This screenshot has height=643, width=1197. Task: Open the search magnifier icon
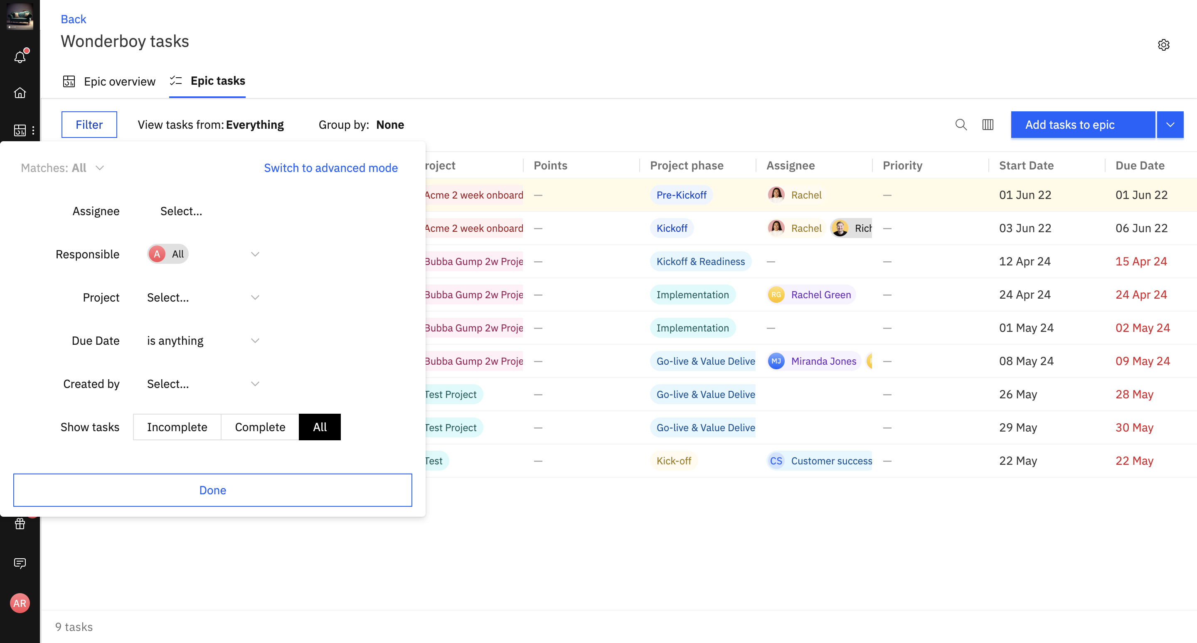click(961, 125)
